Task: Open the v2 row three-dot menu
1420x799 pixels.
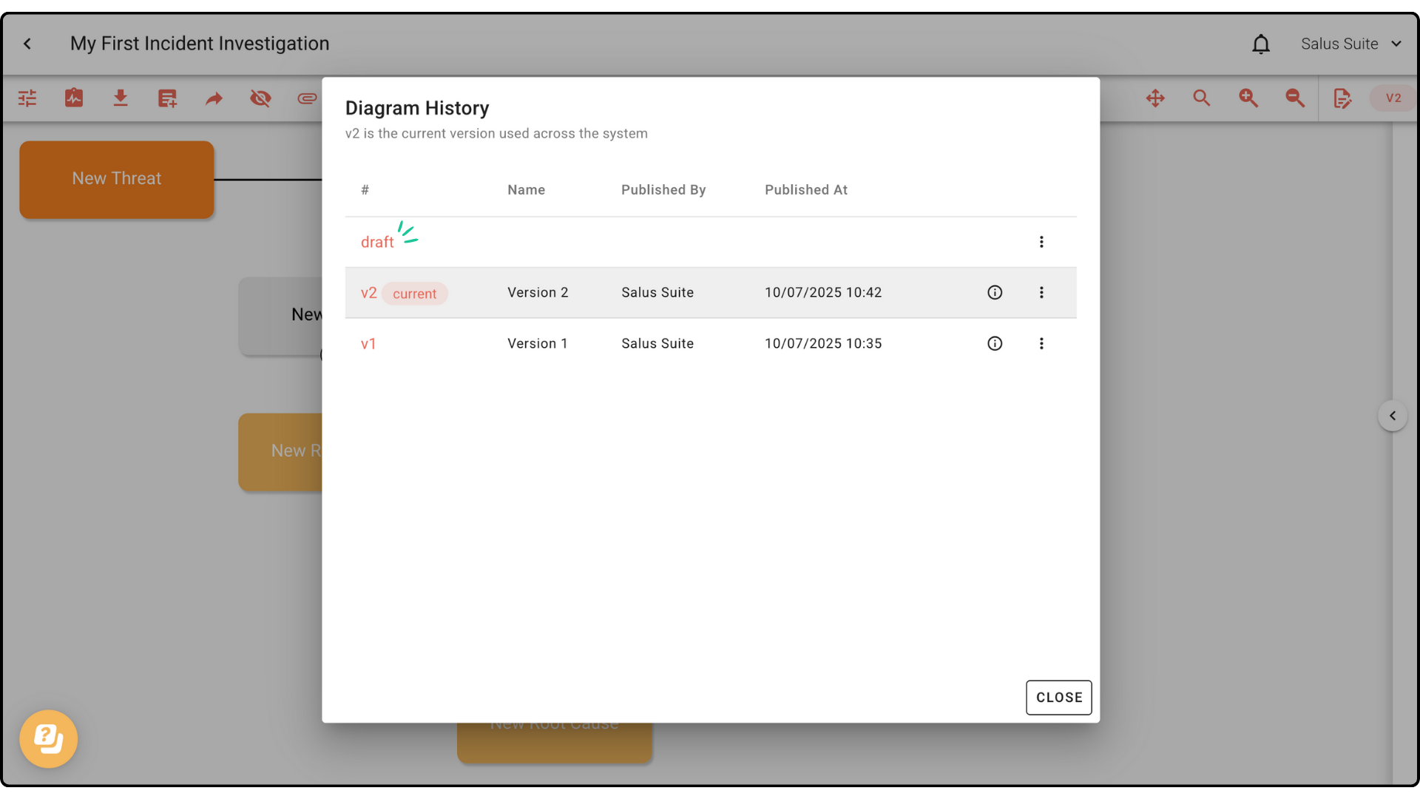Action: [1041, 292]
